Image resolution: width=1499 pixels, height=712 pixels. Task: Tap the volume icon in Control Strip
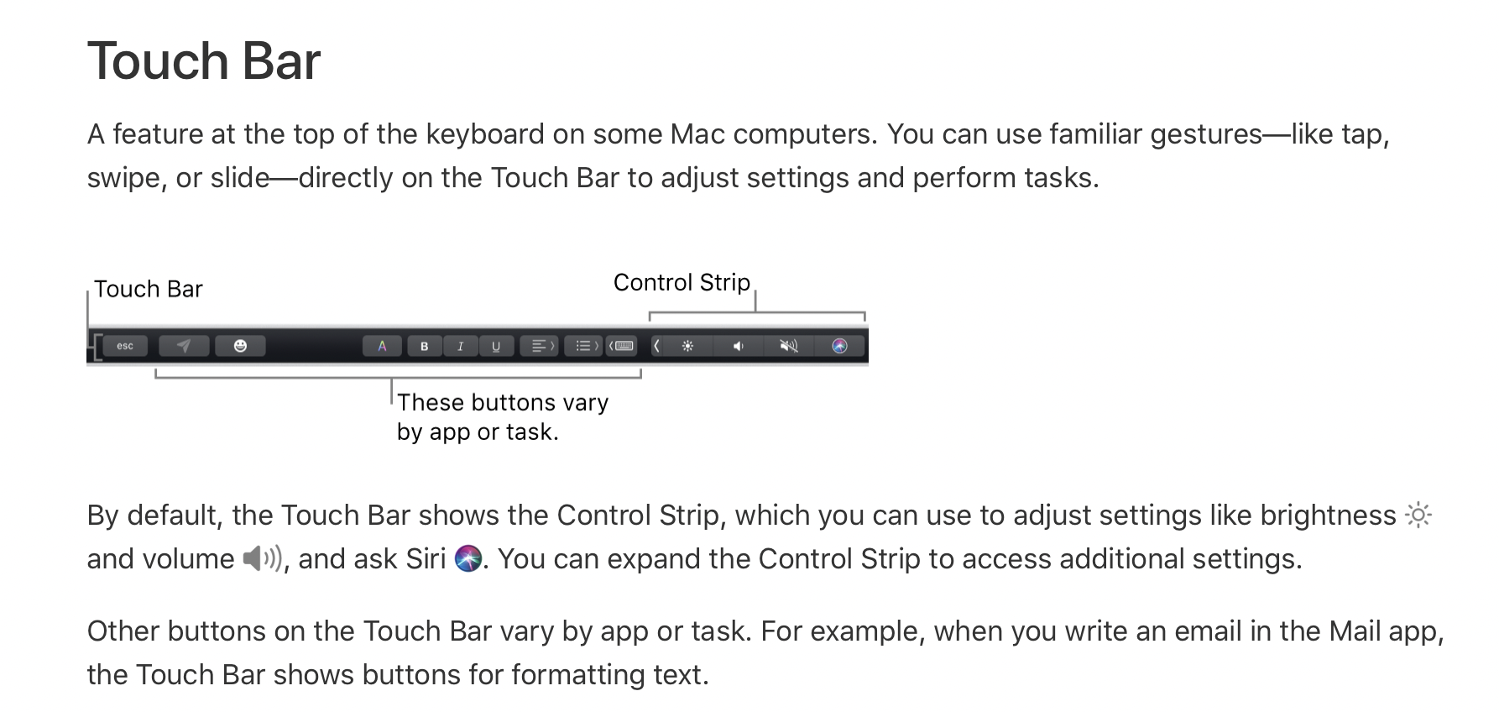pyautogui.click(x=739, y=346)
